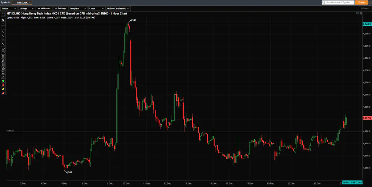Open the Cross cursor type dropdown
This screenshot has height=187, width=372.
[97, 9]
